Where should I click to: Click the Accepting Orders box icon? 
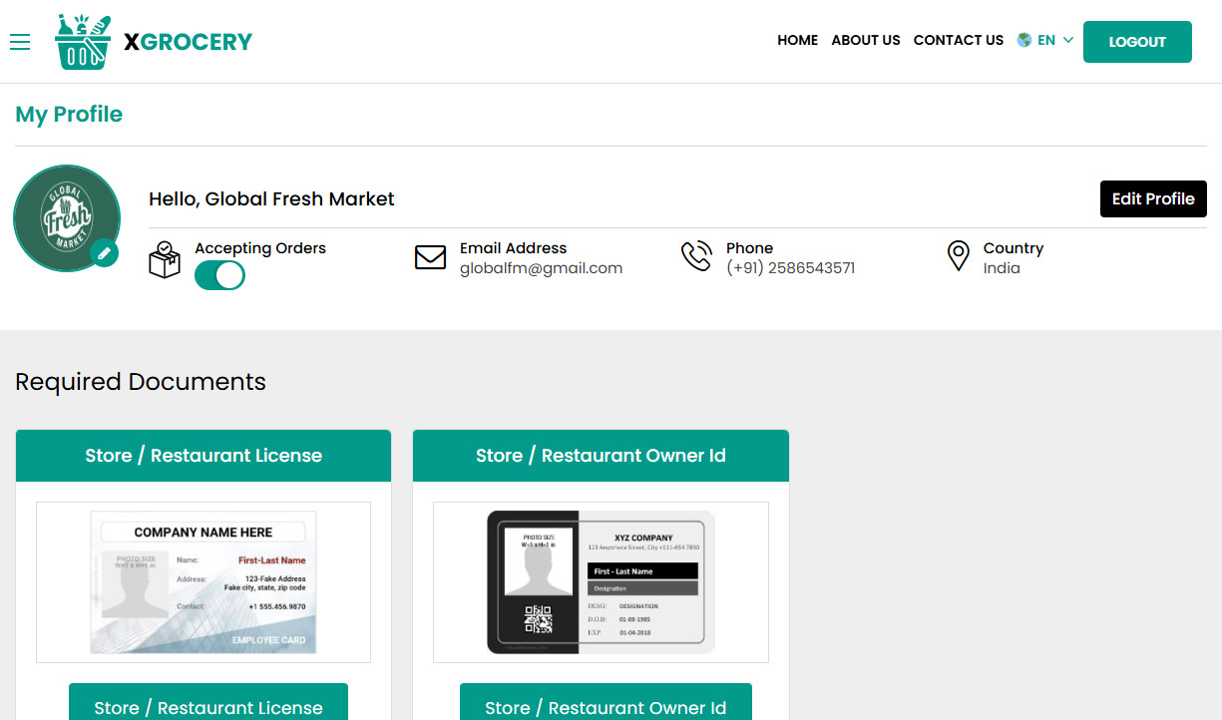[x=165, y=258]
